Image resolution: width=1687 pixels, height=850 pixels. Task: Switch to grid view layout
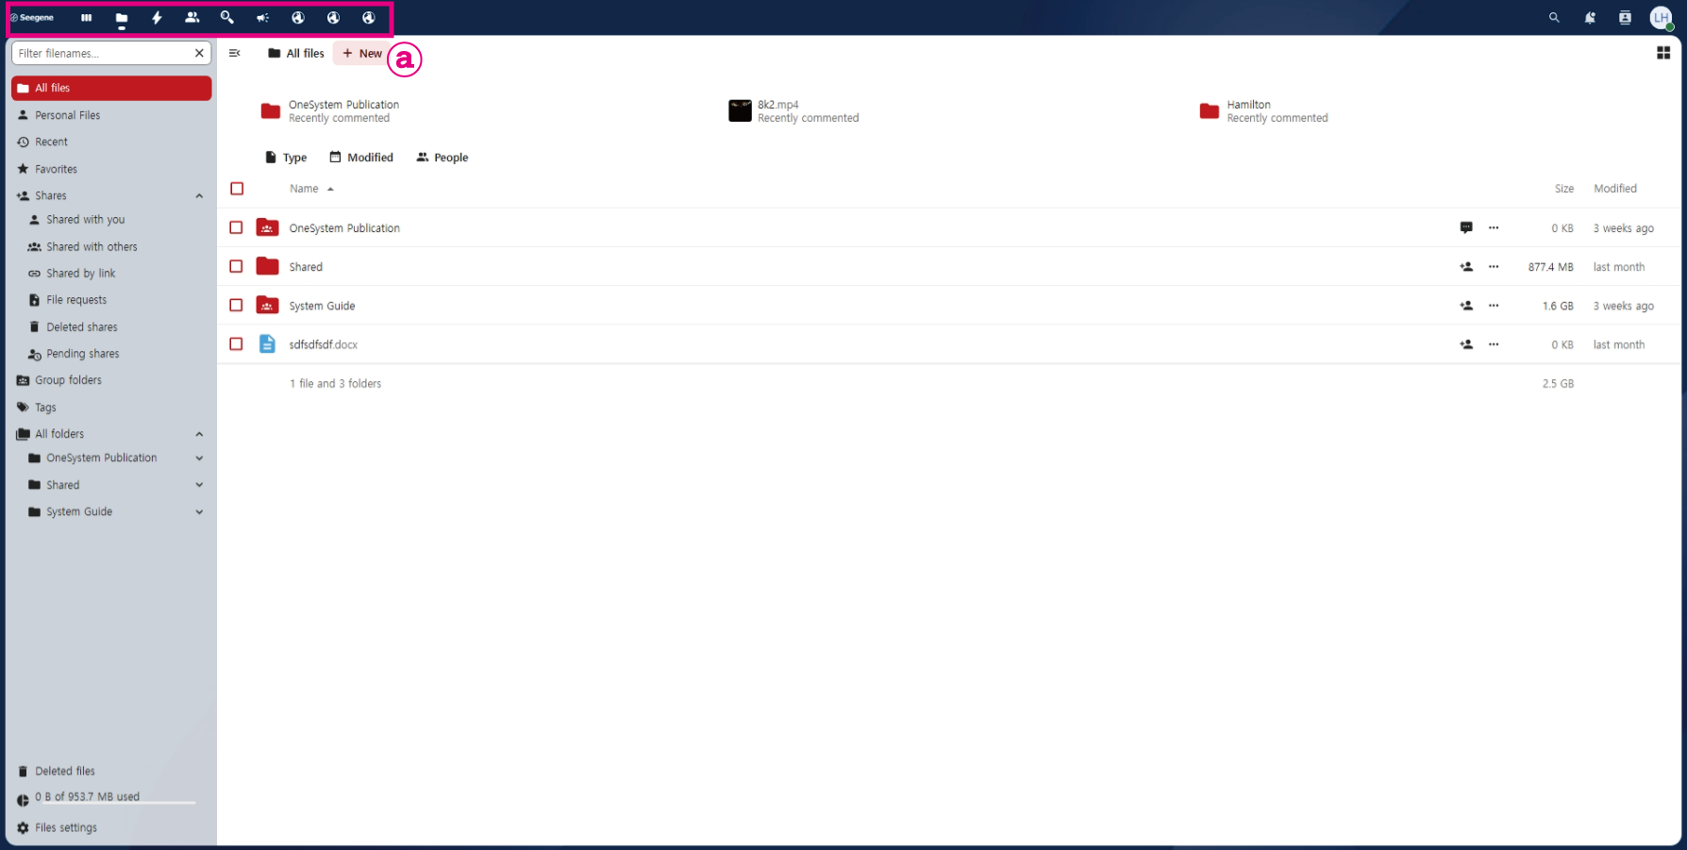click(1663, 54)
